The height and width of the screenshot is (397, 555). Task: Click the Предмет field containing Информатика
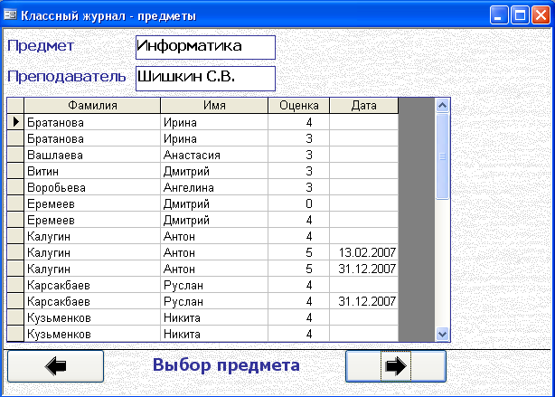pyautogui.click(x=205, y=47)
